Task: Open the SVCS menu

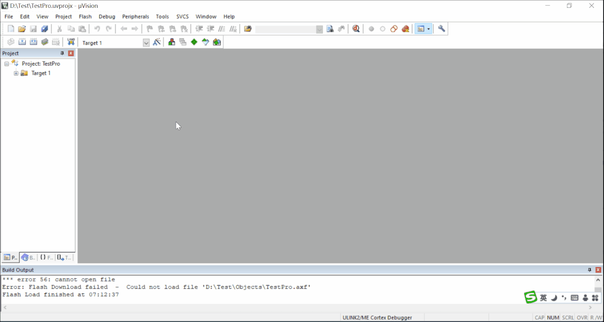Action: click(x=183, y=17)
